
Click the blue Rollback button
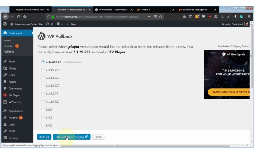(x=44, y=137)
